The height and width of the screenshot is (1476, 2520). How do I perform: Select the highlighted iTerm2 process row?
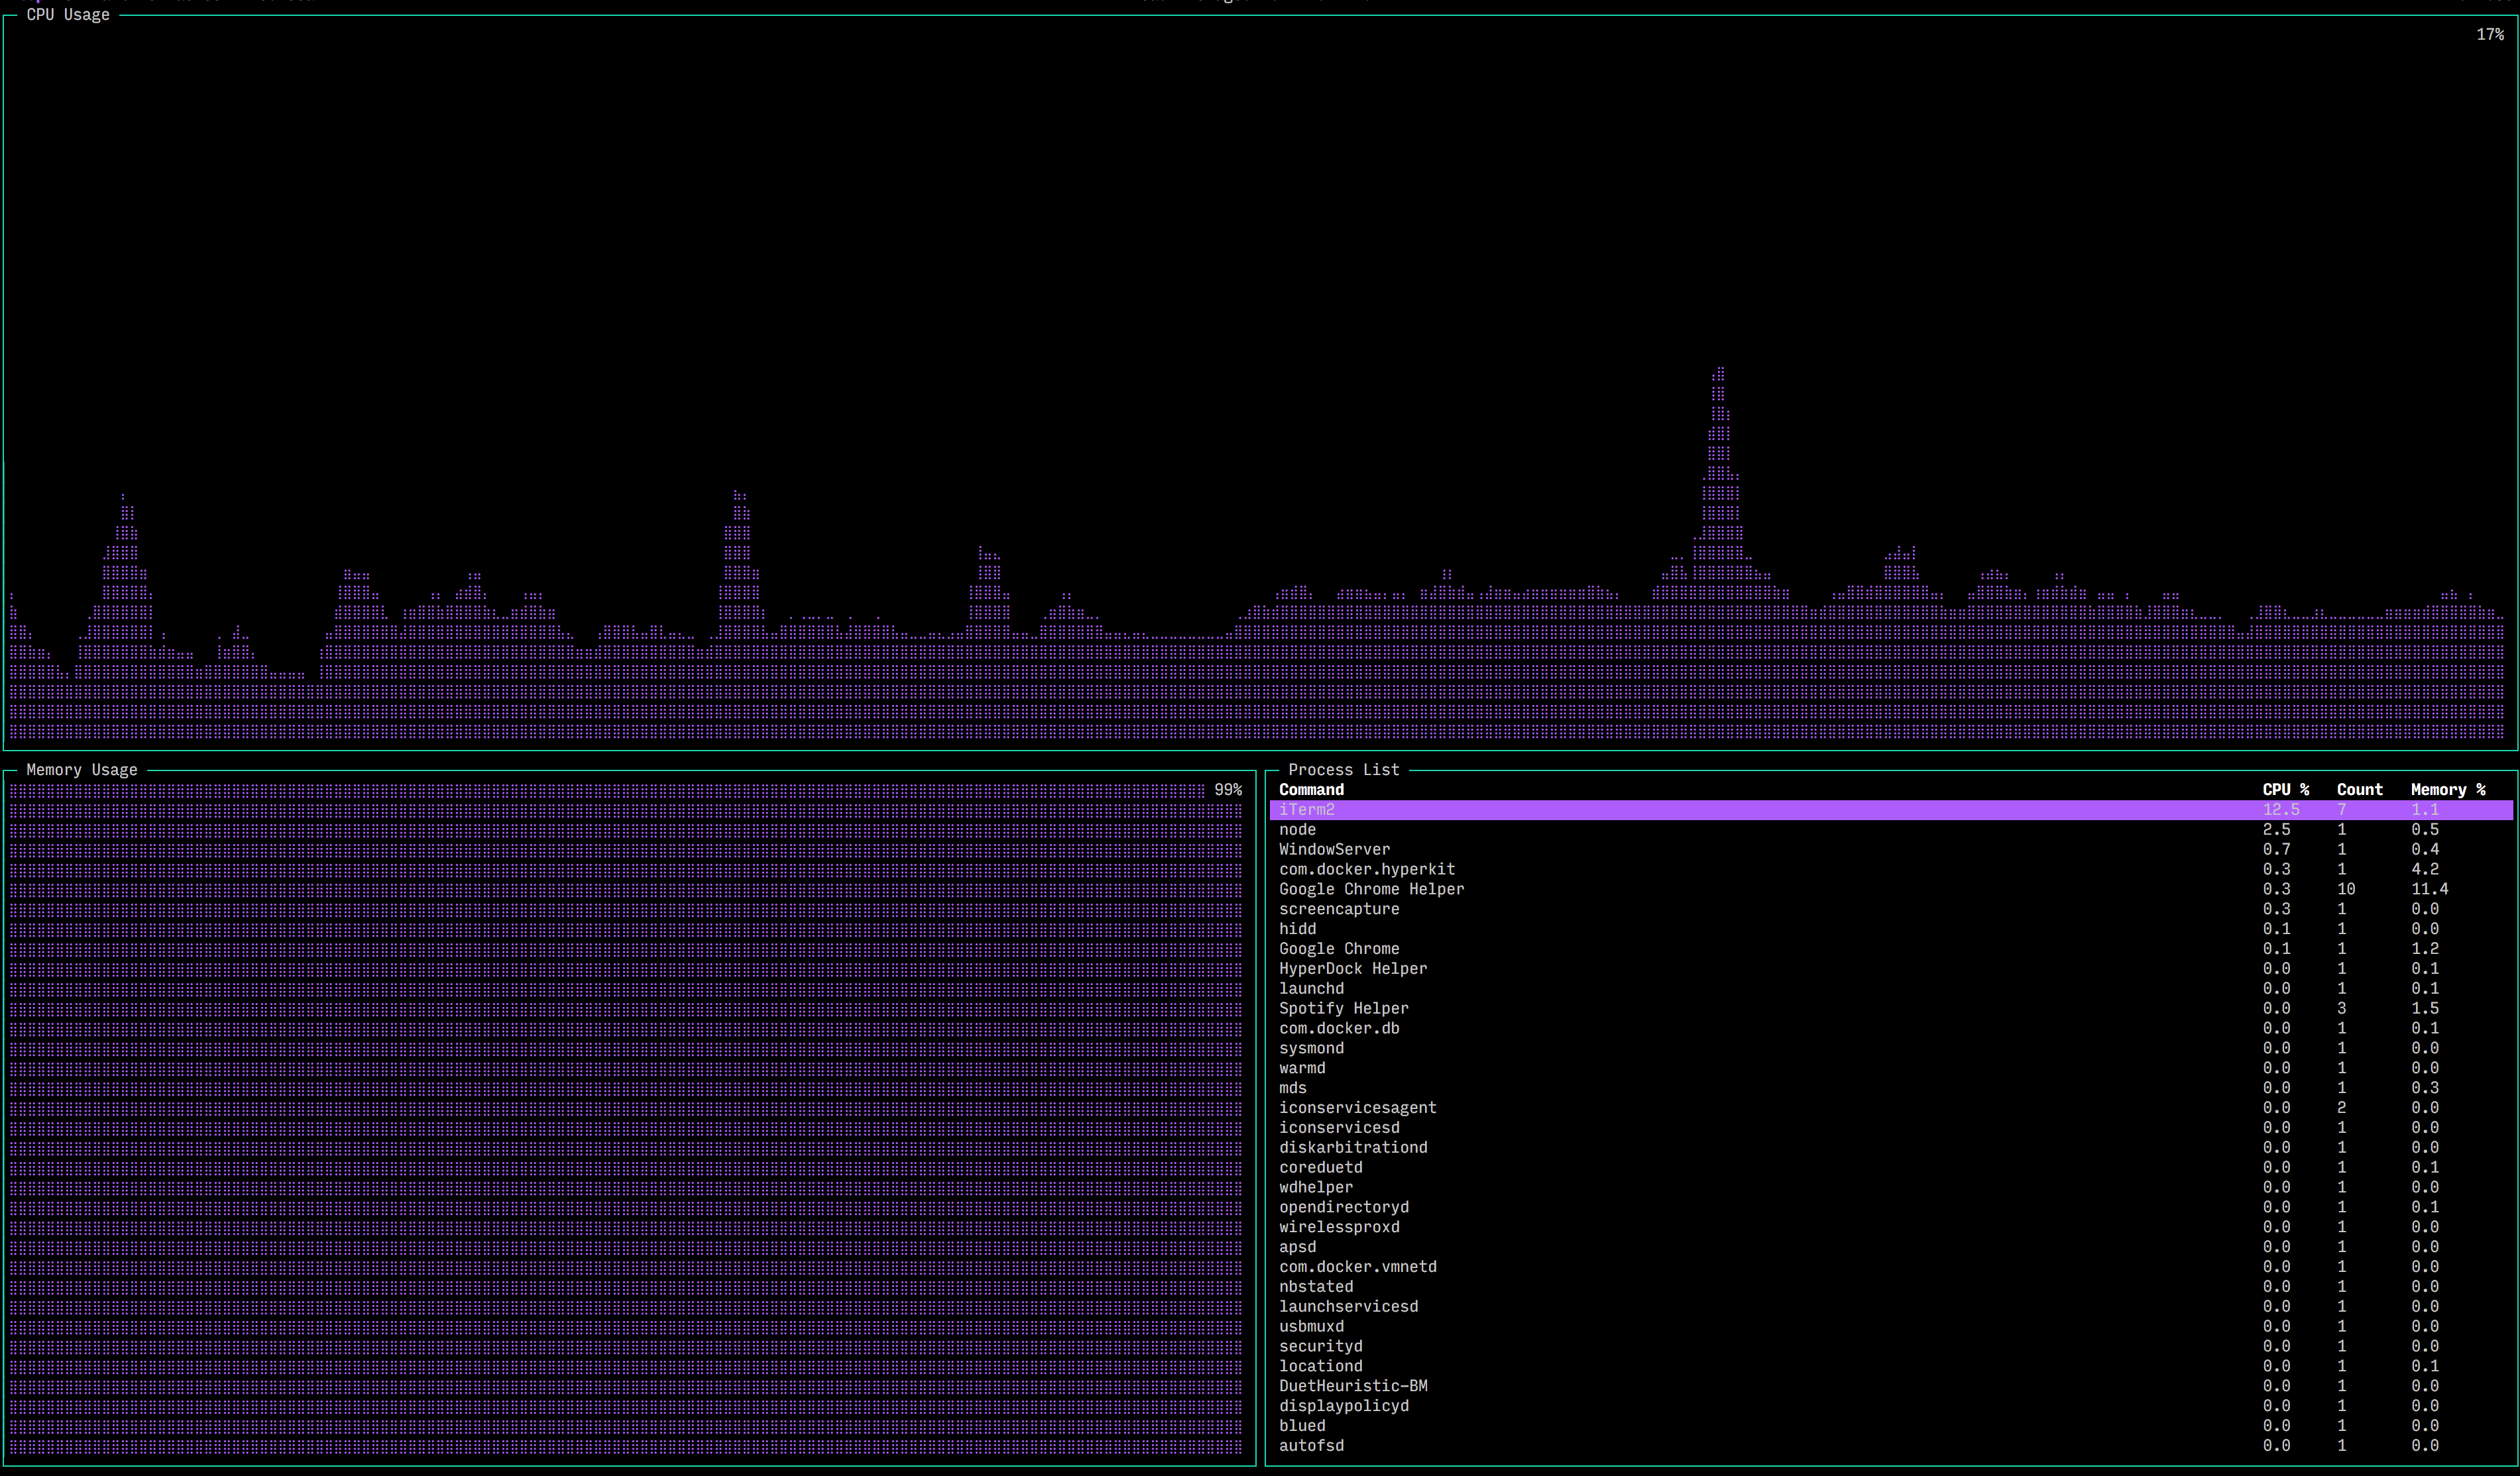point(1891,810)
